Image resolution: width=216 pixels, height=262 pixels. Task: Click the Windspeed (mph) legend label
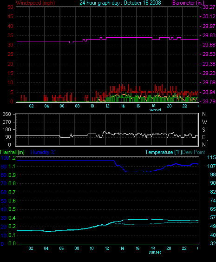point(35,3)
